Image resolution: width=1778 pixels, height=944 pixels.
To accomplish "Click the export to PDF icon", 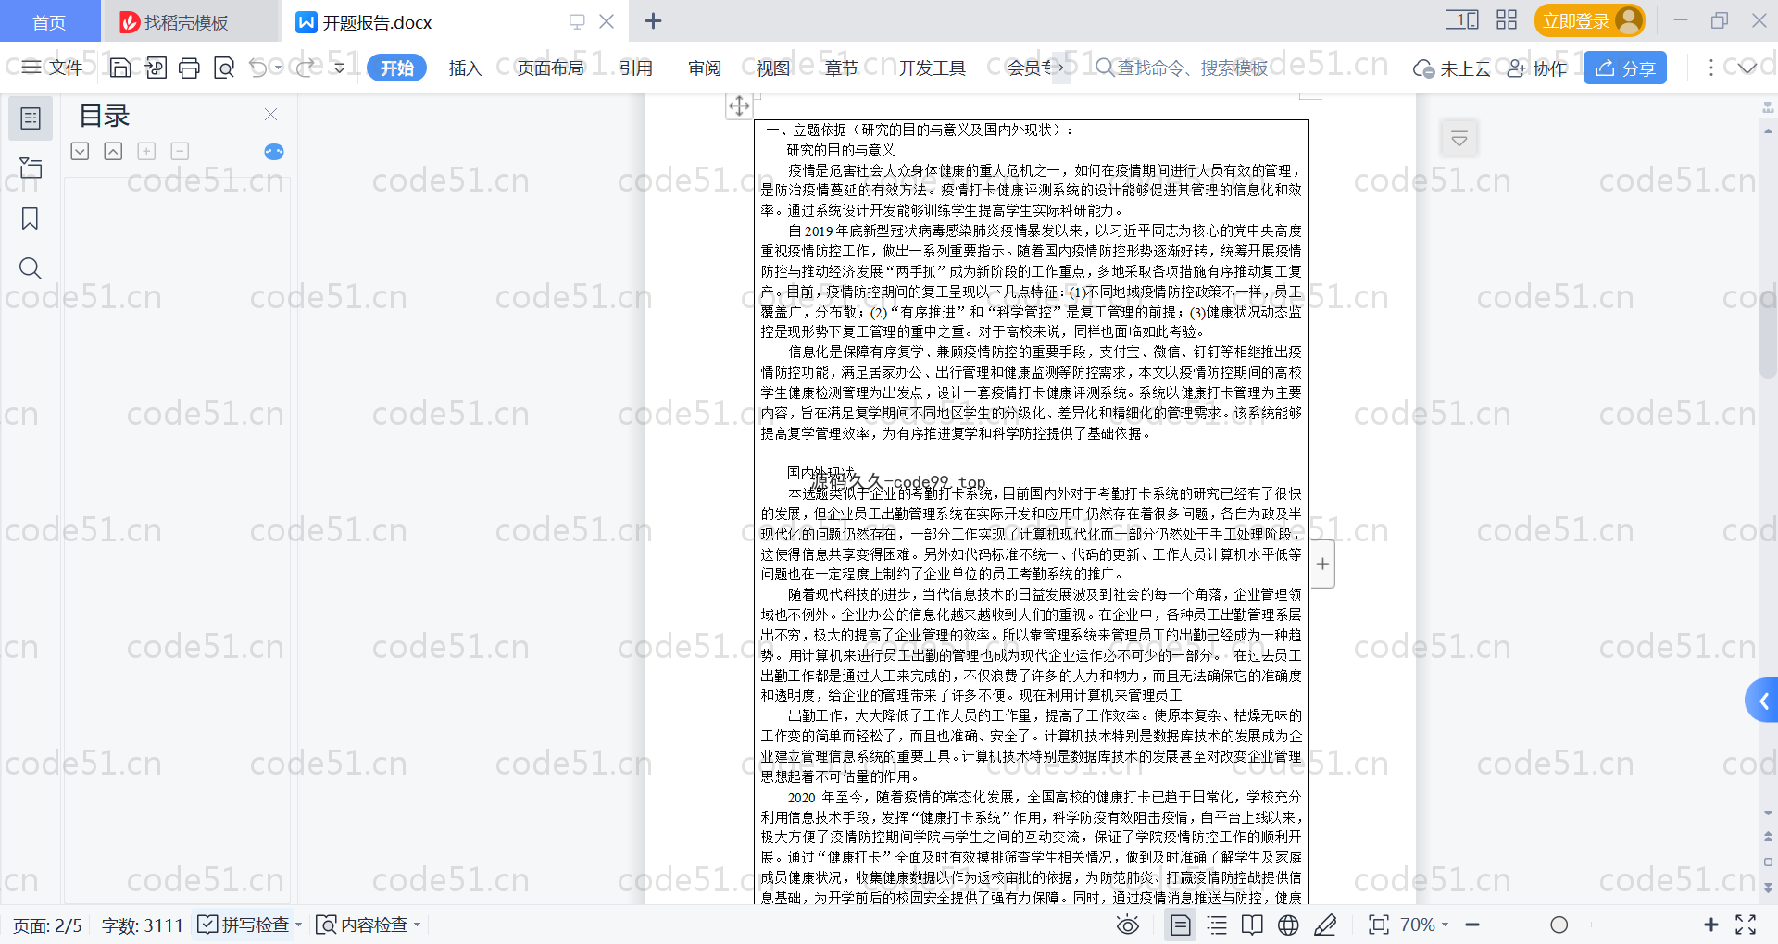I will coord(156,68).
